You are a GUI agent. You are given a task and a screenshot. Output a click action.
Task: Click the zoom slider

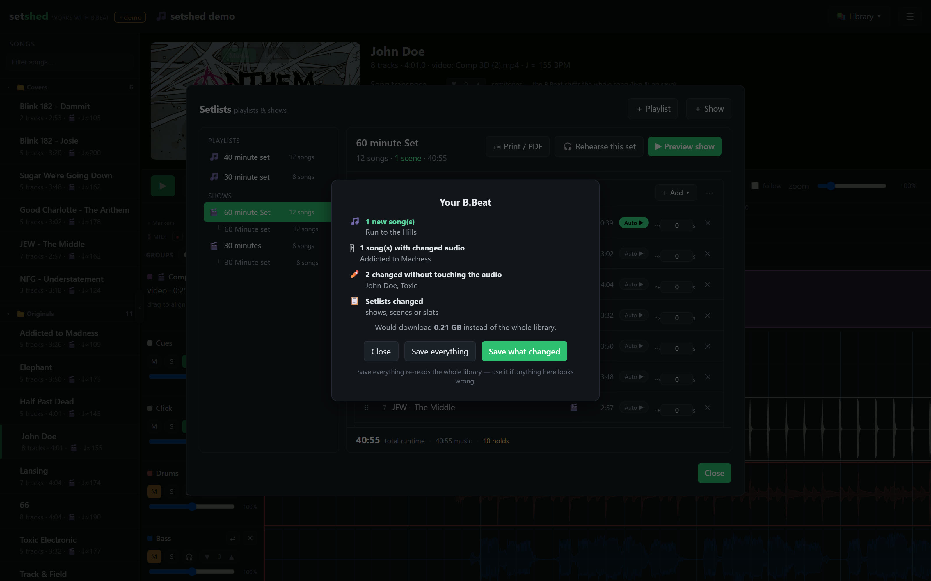tap(851, 186)
